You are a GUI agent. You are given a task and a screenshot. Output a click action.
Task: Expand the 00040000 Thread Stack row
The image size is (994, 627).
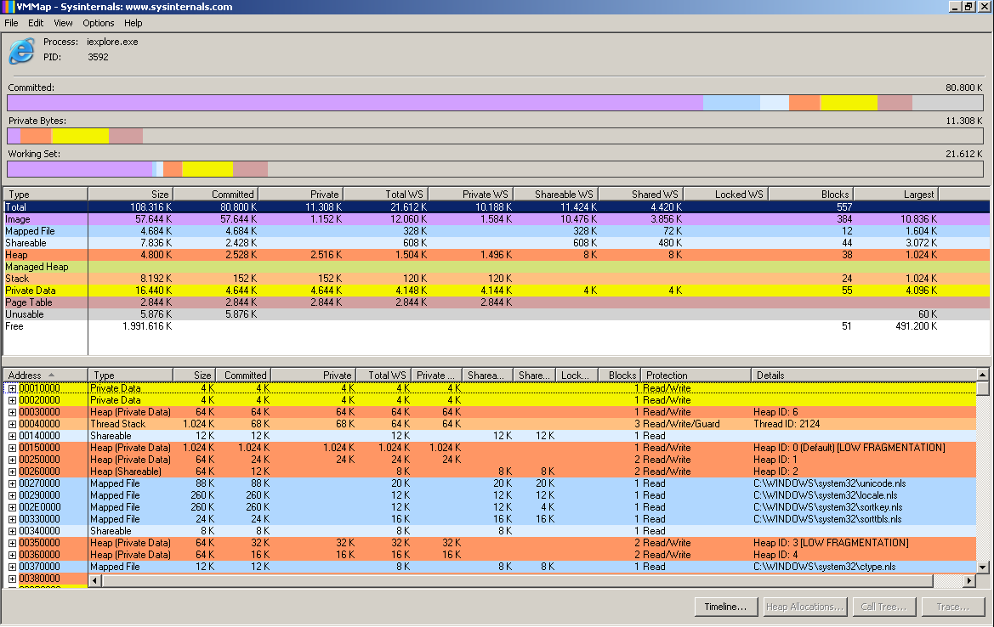[x=12, y=424]
